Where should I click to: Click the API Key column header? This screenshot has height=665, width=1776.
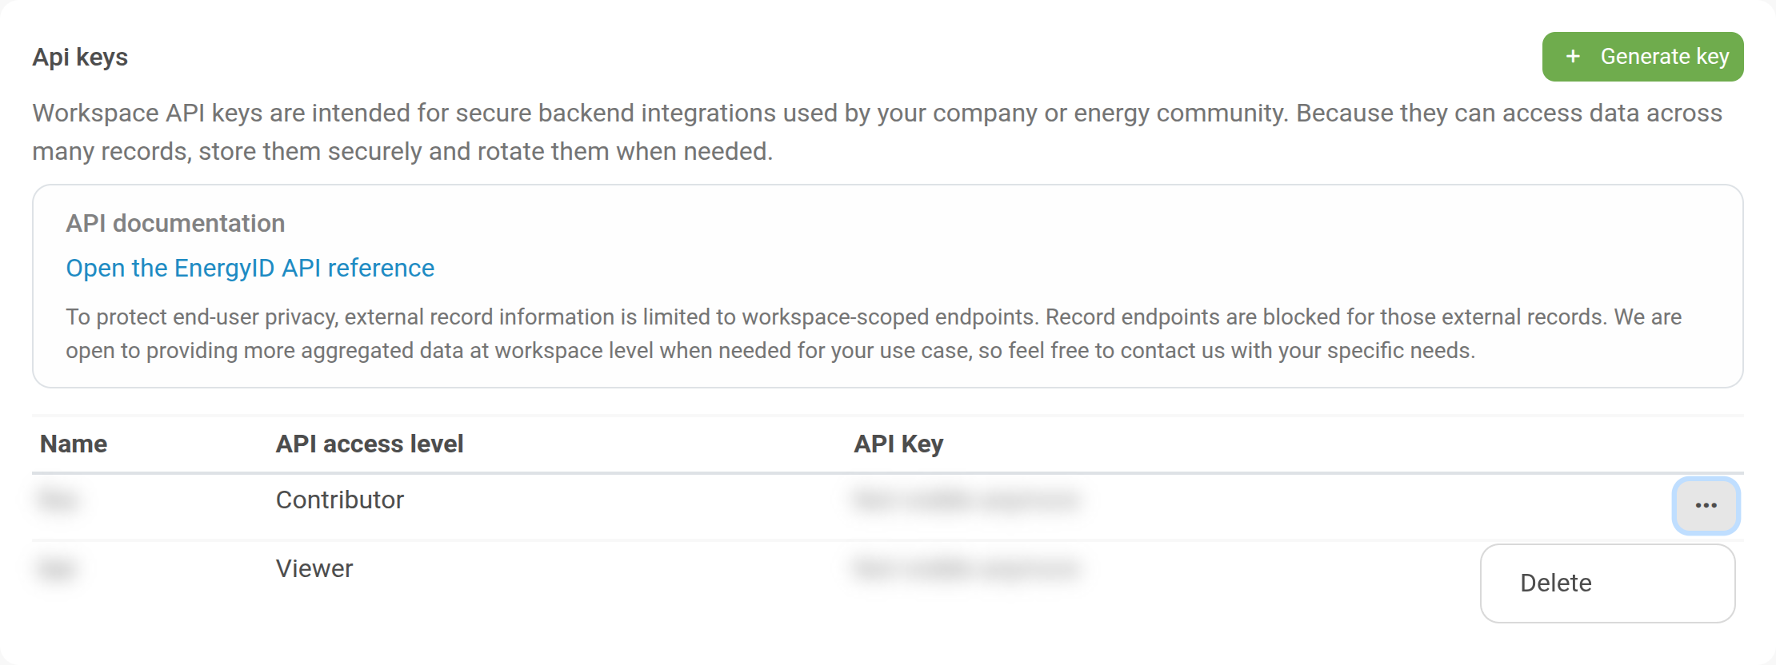(x=898, y=444)
